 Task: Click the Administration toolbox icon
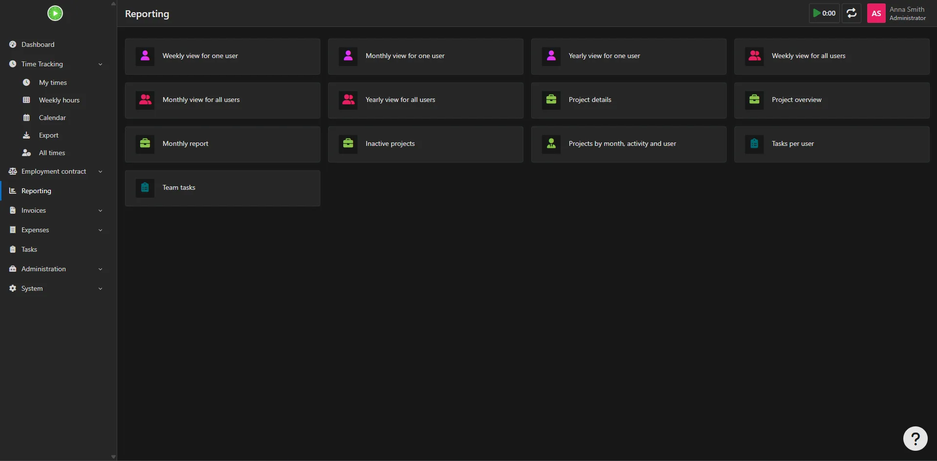coord(13,269)
